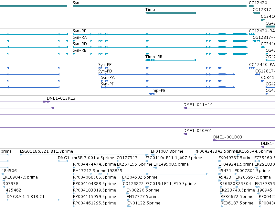This screenshot has height=208, width=275.
Task: Select the Timp gene label
Action: (x=150, y=10)
